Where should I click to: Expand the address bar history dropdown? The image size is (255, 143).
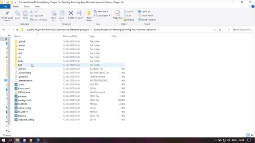[214, 30]
